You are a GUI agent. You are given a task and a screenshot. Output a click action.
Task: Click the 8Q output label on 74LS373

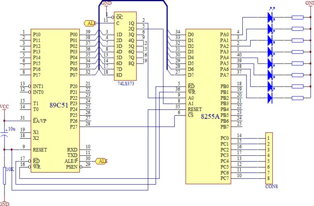[x=131, y=63]
